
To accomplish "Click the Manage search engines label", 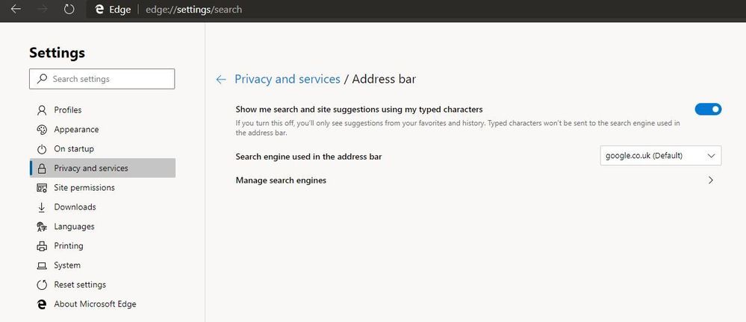I will point(281,180).
